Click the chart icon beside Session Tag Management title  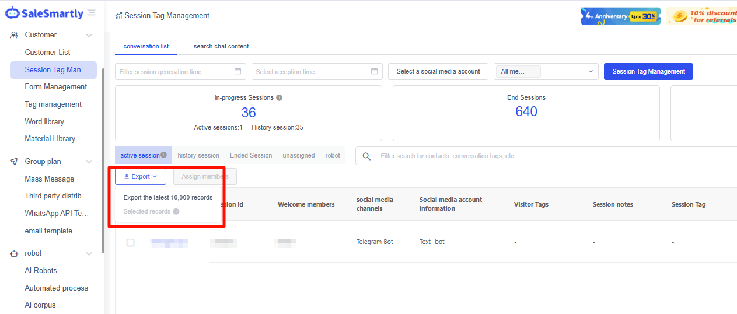pos(119,16)
